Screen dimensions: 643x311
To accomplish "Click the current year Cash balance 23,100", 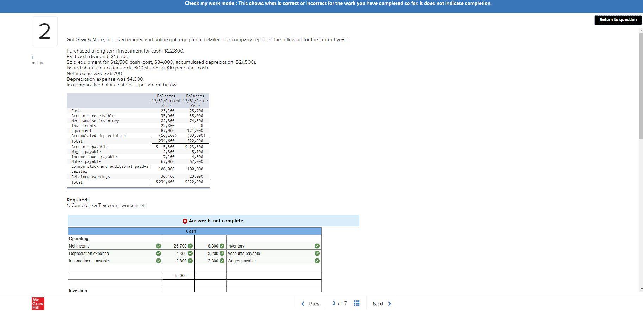I will (x=168, y=111).
